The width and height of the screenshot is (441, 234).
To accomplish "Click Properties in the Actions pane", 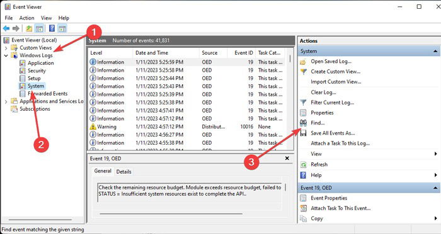I will [322, 113].
